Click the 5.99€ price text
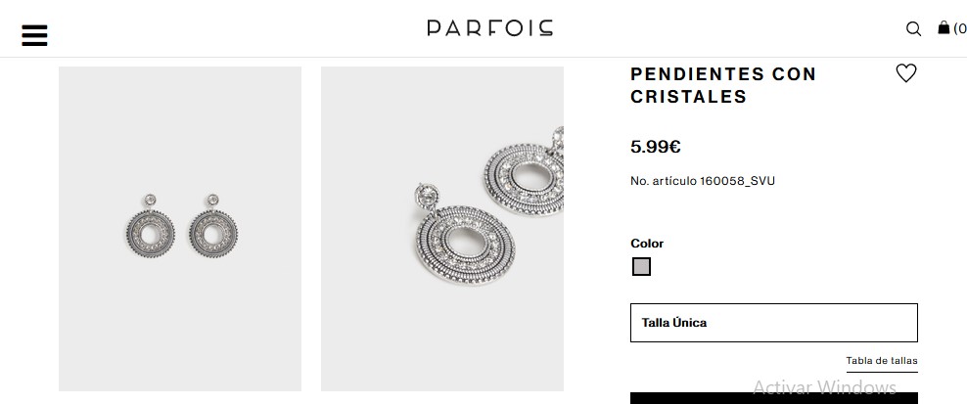The height and width of the screenshot is (404, 967). pyautogui.click(x=656, y=147)
